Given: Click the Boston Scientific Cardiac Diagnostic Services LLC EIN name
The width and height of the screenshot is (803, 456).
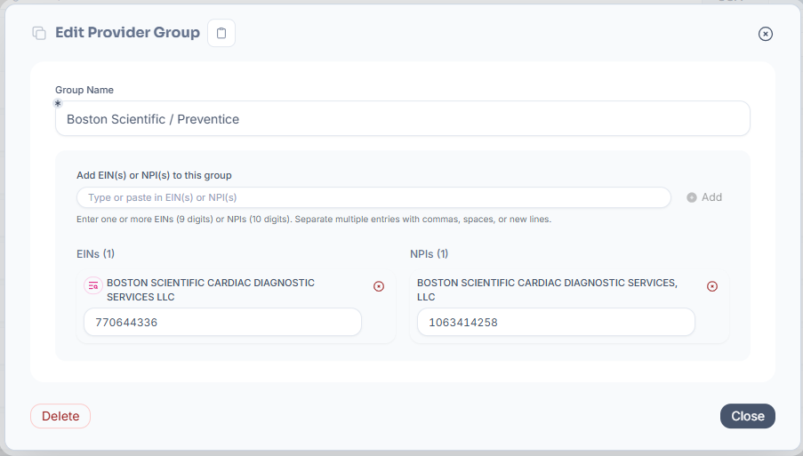Looking at the screenshot, I should pyautogui.click(x=211, y=290).
